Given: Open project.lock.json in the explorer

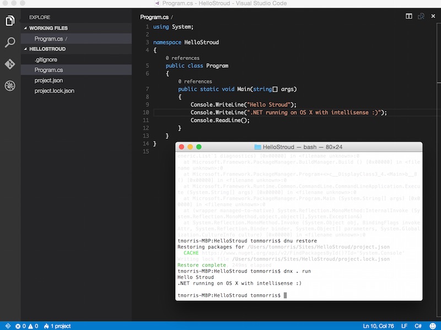Looking at the screenshot, I should 54,91.
